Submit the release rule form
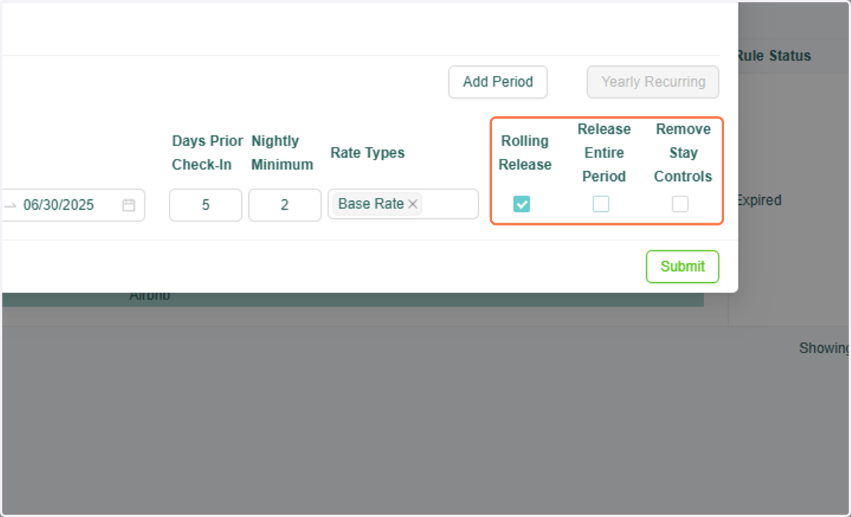 tap(682, 267)
